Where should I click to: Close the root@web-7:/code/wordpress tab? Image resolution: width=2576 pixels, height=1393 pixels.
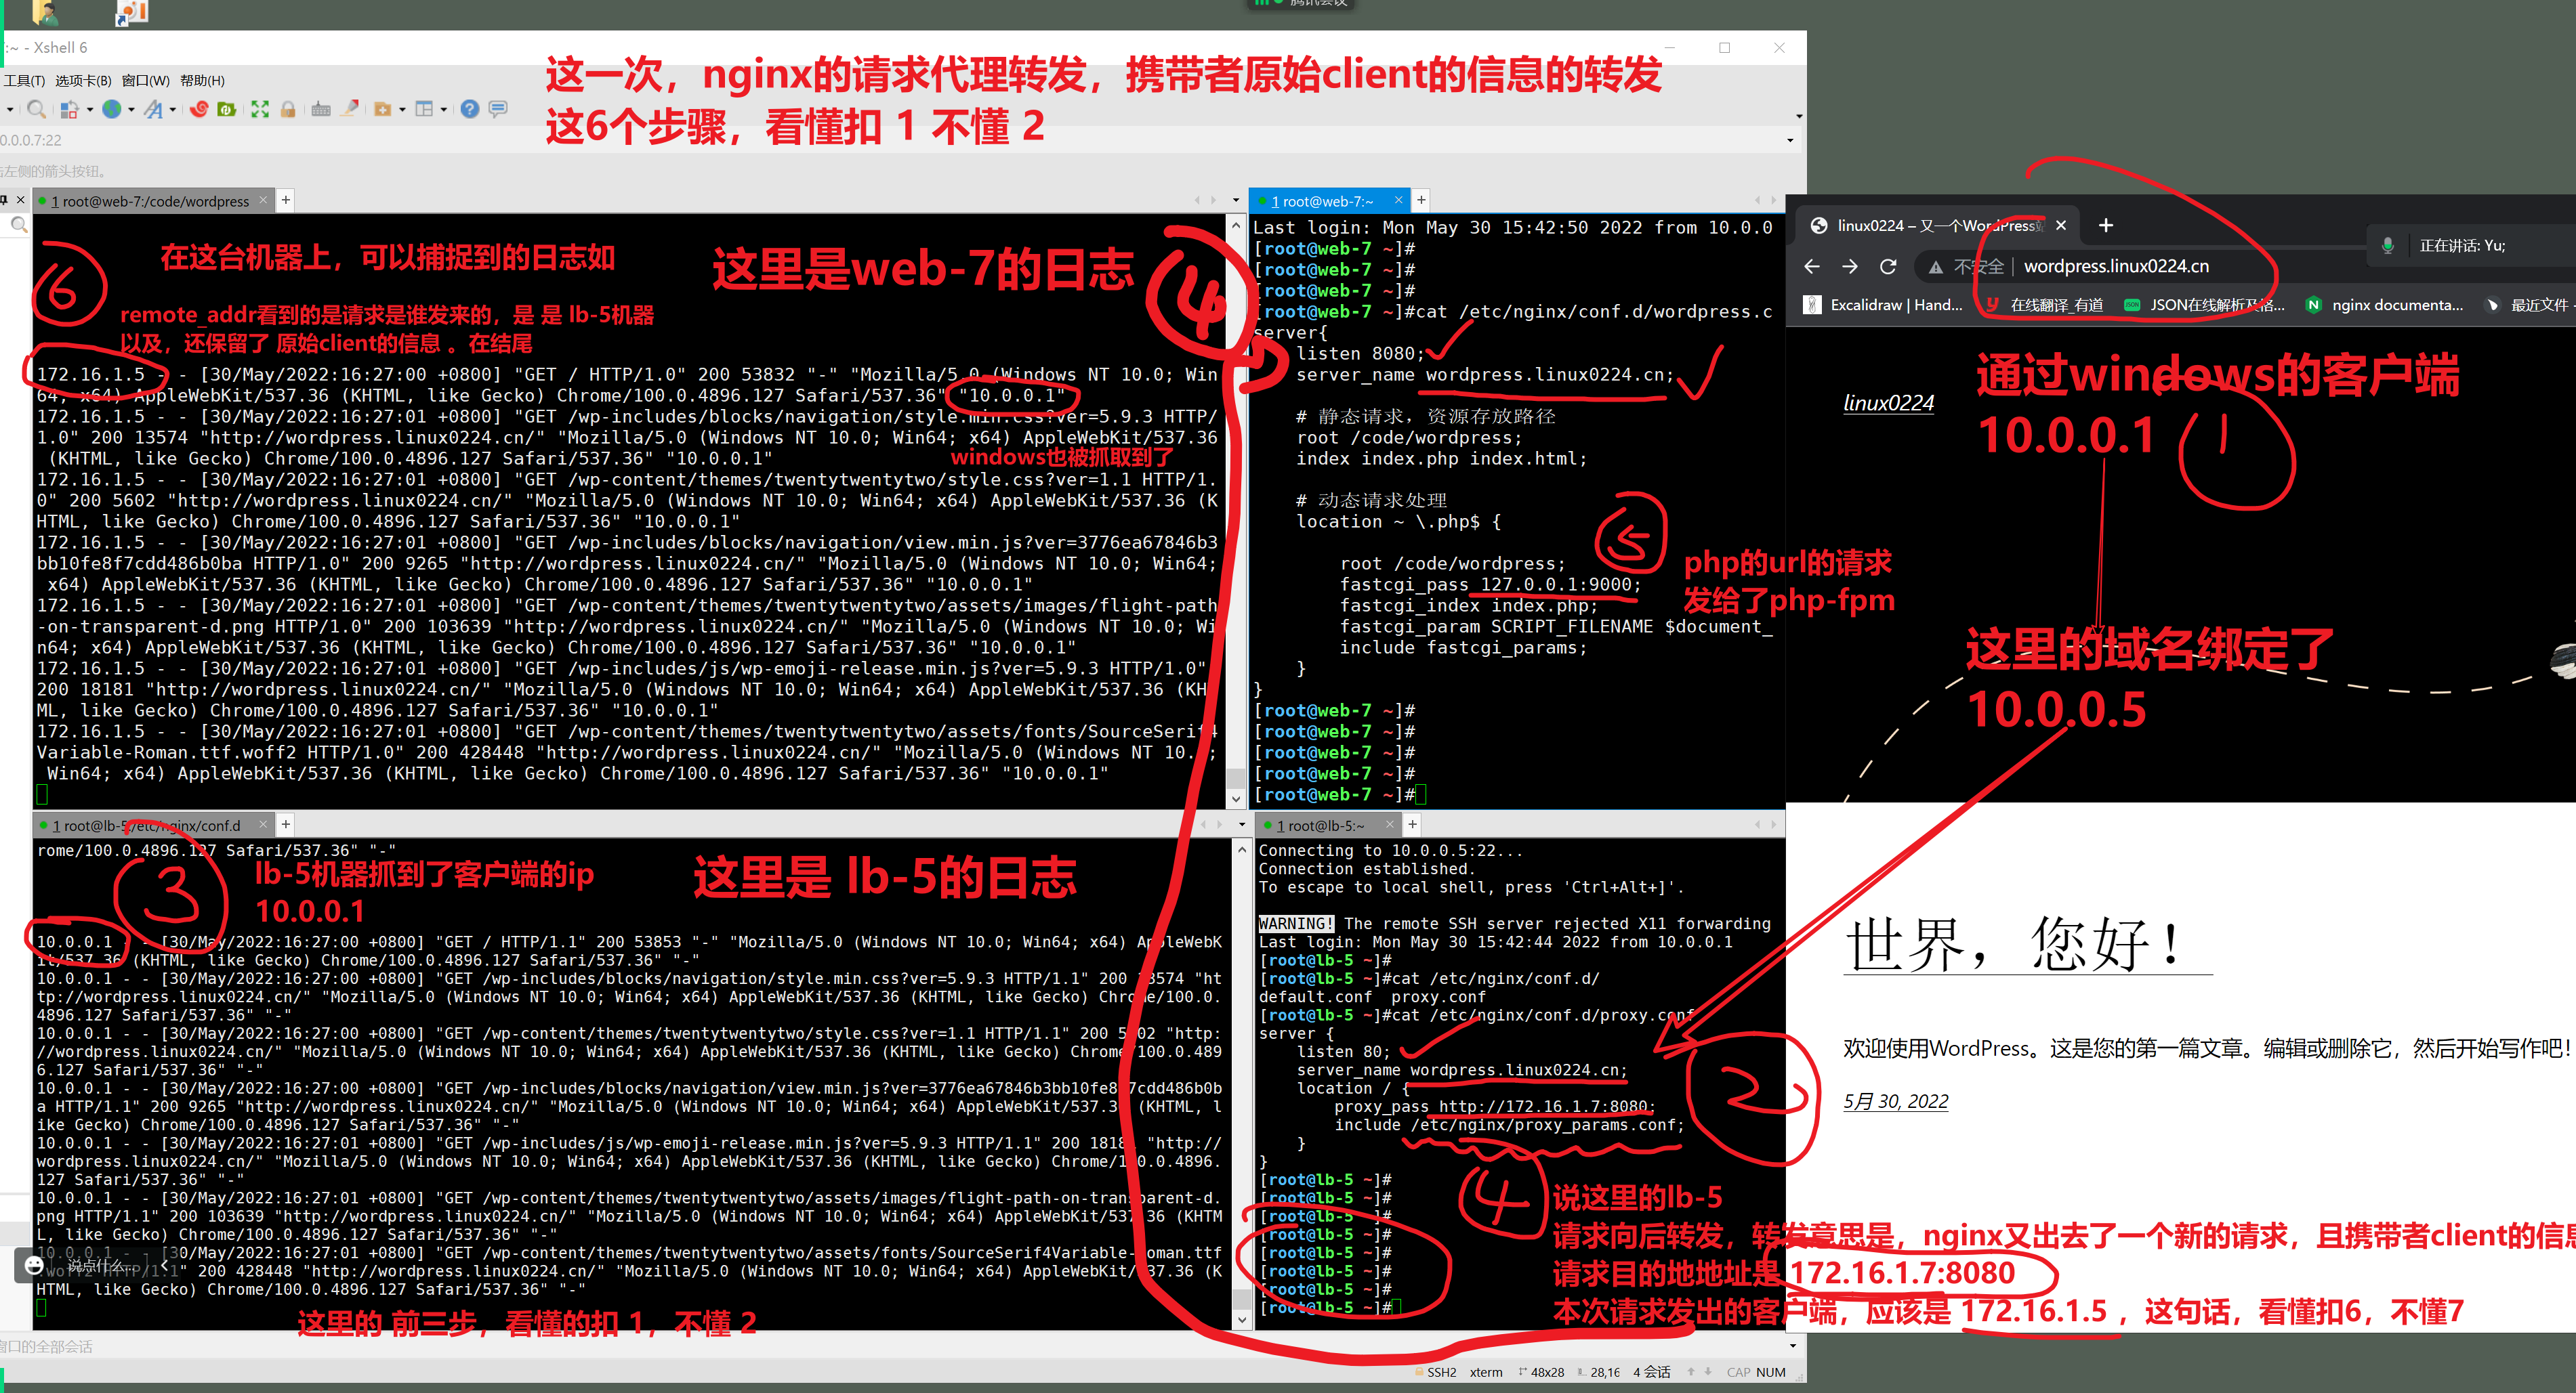(x=264, y=200)
